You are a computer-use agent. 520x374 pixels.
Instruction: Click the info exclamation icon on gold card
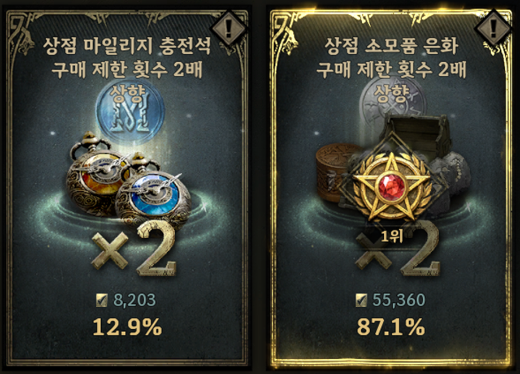pyautogui.click(x=493, y=28)
